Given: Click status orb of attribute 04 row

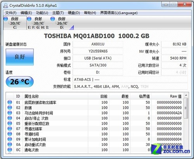Looking at the screenshot, I should [10, 118].
